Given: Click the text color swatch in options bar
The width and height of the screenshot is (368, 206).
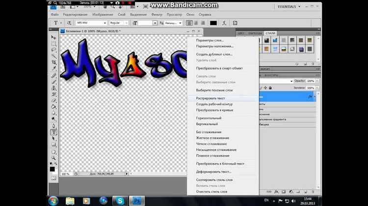Looking at the screenshot, I should [213, 23].
